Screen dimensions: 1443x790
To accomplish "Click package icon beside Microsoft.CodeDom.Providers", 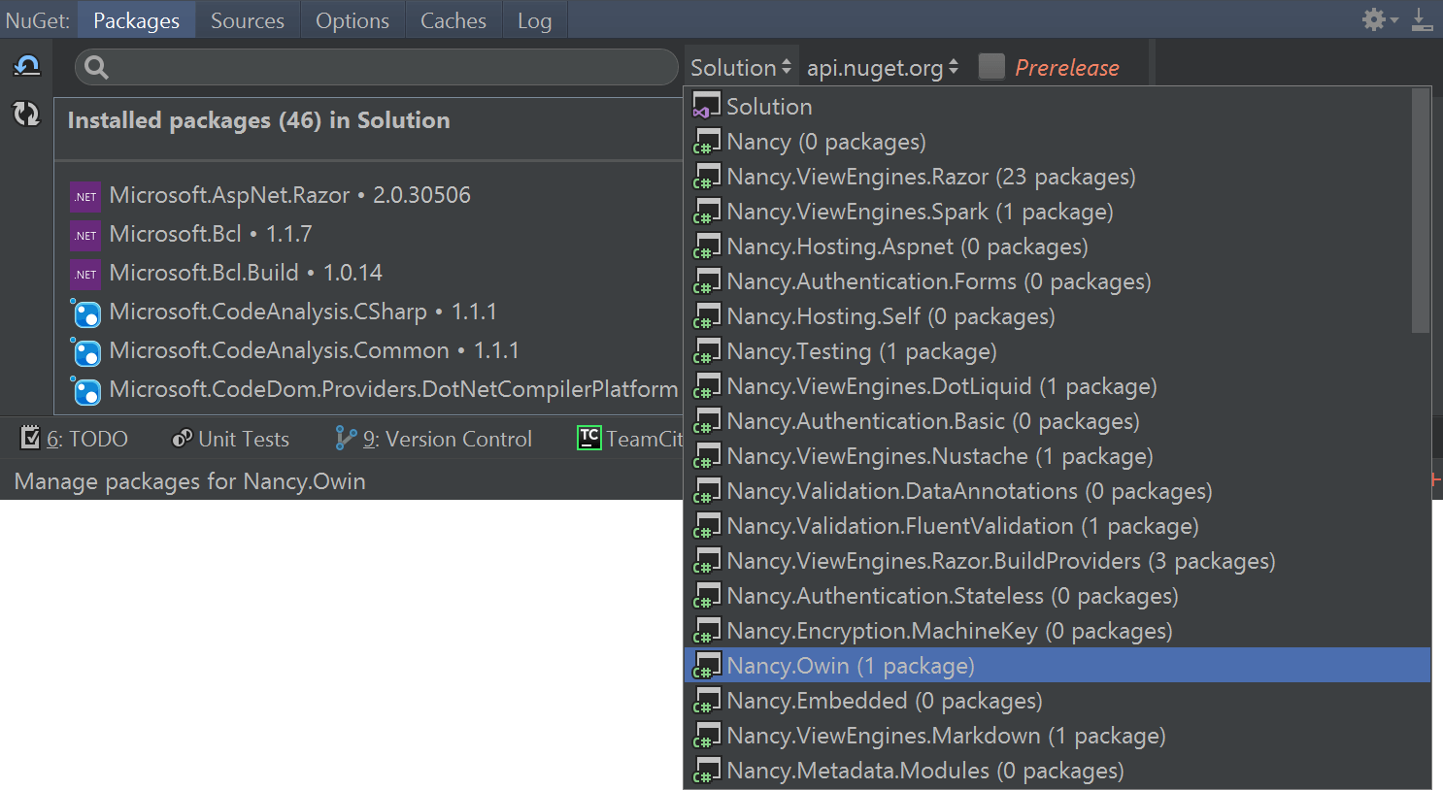I will coord(85,390).
